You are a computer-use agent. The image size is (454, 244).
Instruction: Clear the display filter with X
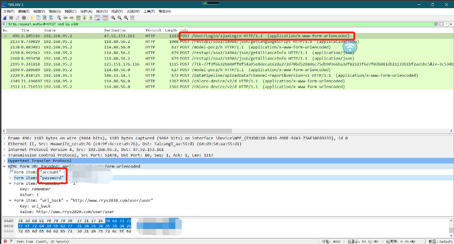pyautogui.click(x=436, y=24)
